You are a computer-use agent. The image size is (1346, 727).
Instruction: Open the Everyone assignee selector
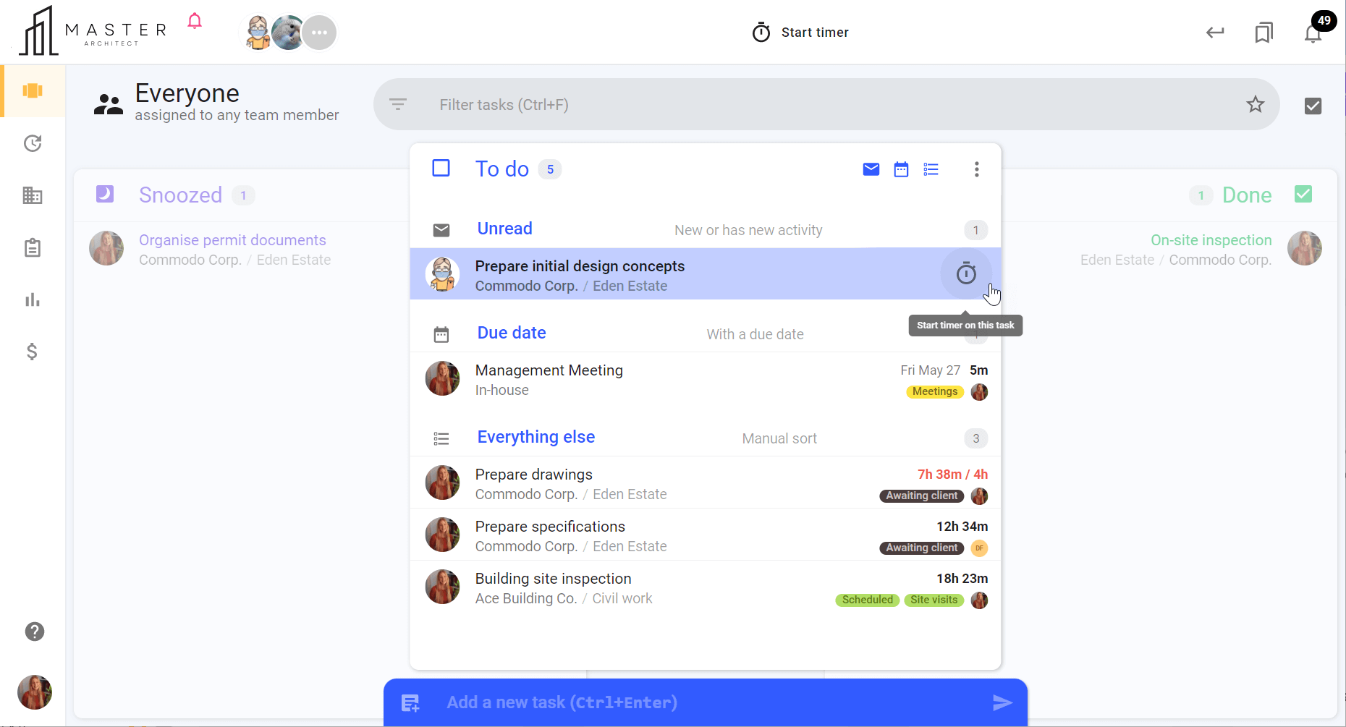click(216, 103)
